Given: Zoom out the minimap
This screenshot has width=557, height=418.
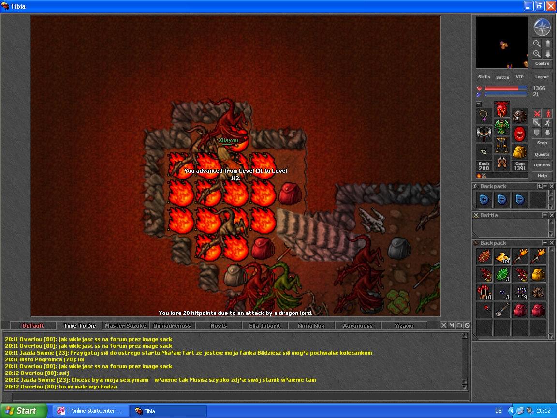Looking at the screenshot, I should point(537,44).
